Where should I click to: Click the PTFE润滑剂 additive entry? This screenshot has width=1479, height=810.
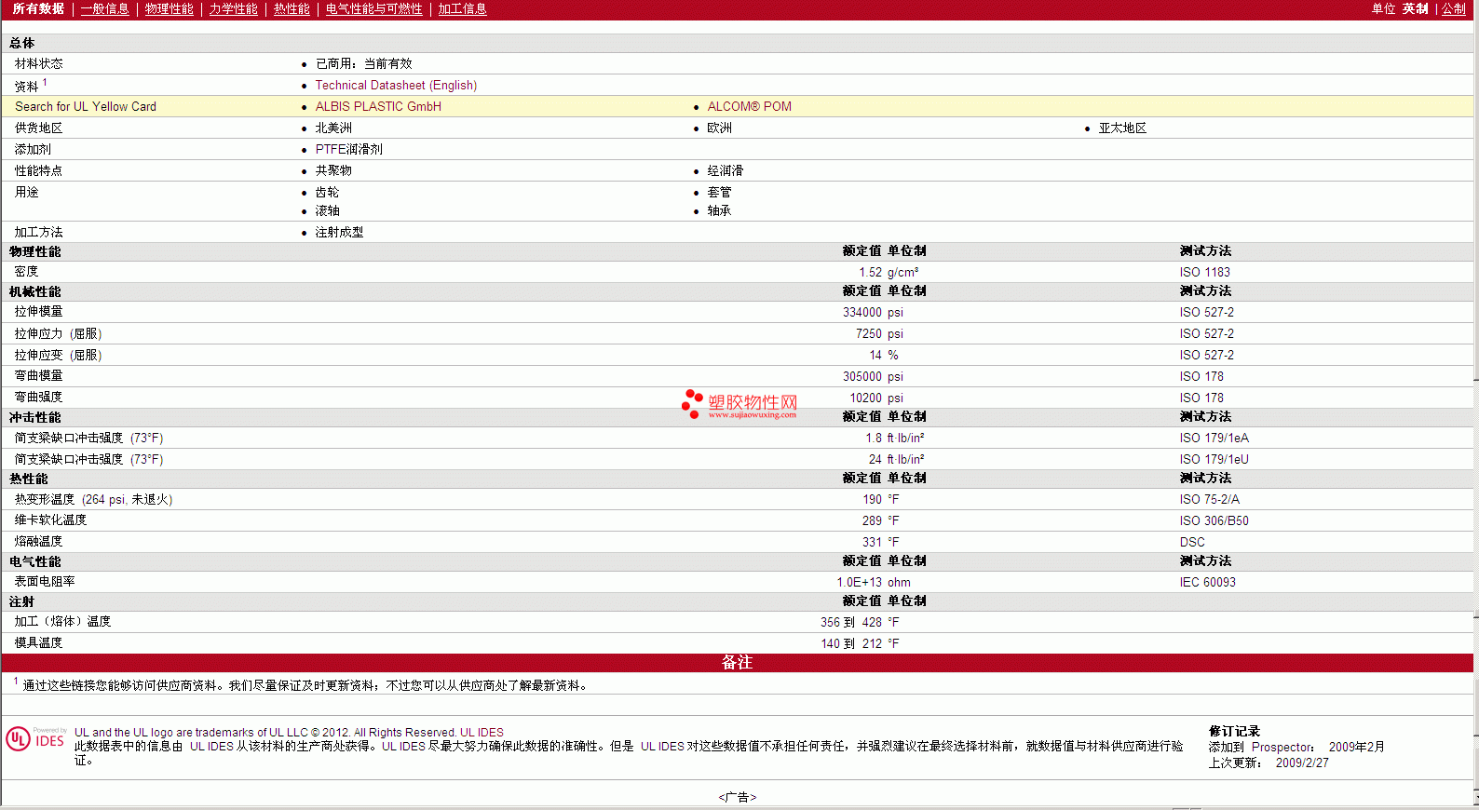click(x=348, y=149)
